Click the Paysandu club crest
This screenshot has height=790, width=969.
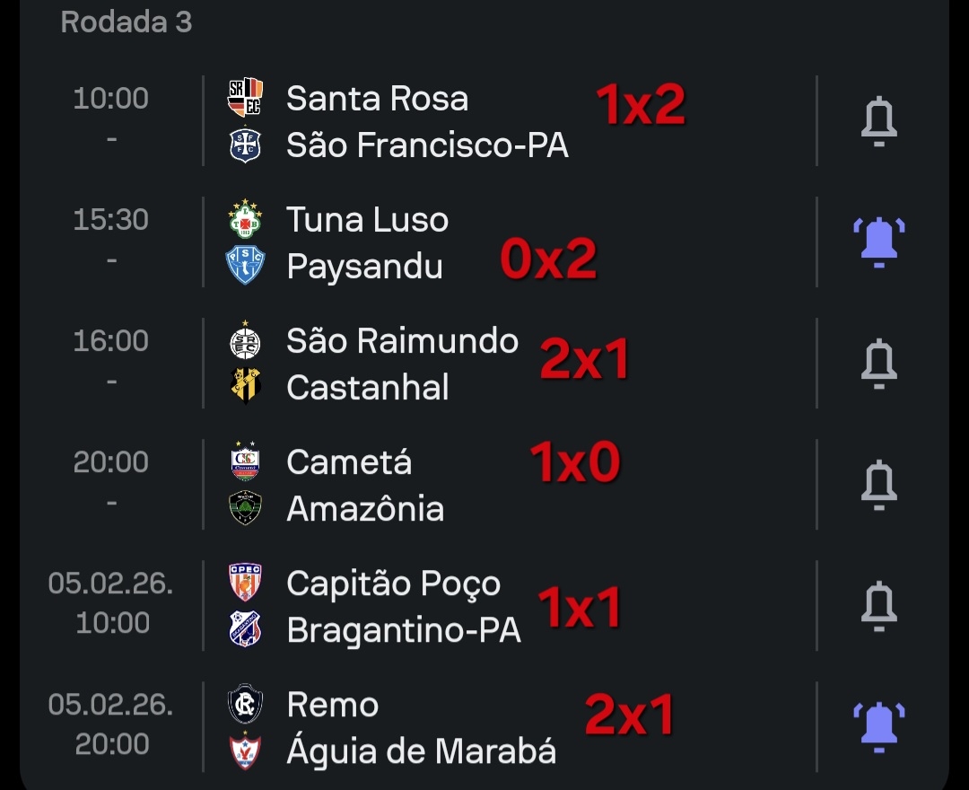[245, 266]
